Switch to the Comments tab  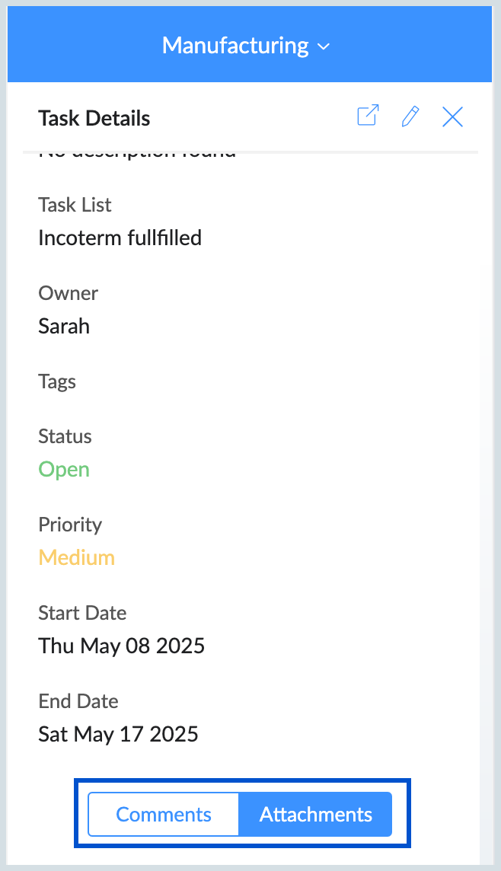click(x=163, y=815)
